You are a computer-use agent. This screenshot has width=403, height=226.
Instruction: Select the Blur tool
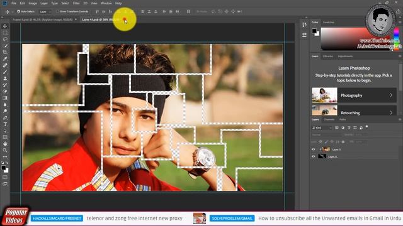pyautogui.click(x=5, y=105)
